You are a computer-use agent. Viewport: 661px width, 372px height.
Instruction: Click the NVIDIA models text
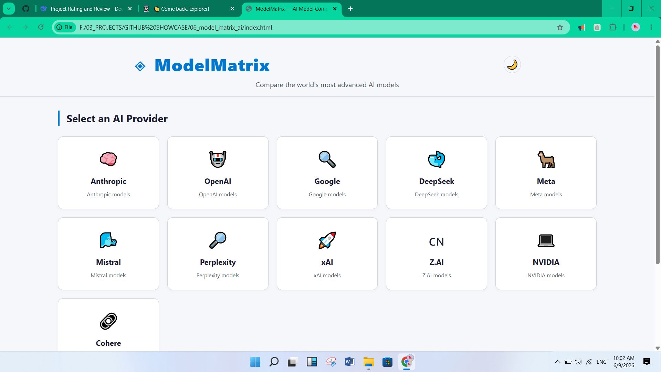pyautogui.click(x=546, y=276)
